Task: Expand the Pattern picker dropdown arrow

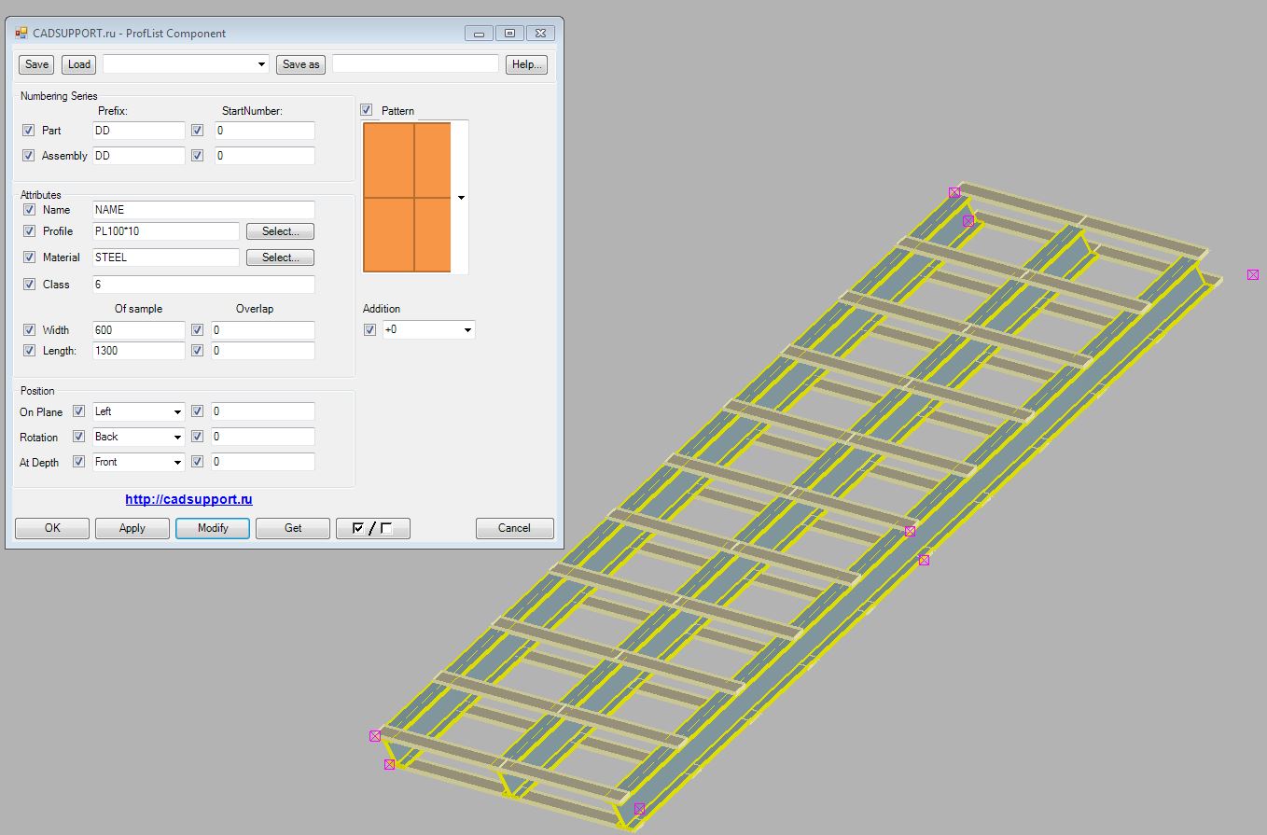Action: tap(461, 198)
